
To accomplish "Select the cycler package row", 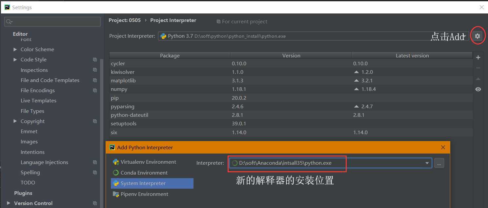I will click(x=291, y=63).
